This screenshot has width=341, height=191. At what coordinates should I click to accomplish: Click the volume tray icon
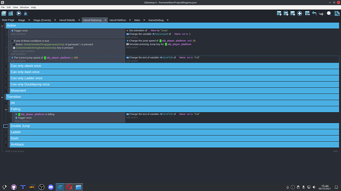(314, 187)
